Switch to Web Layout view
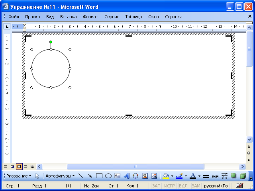This screenshot has width=255, height=191. (12, 166)
